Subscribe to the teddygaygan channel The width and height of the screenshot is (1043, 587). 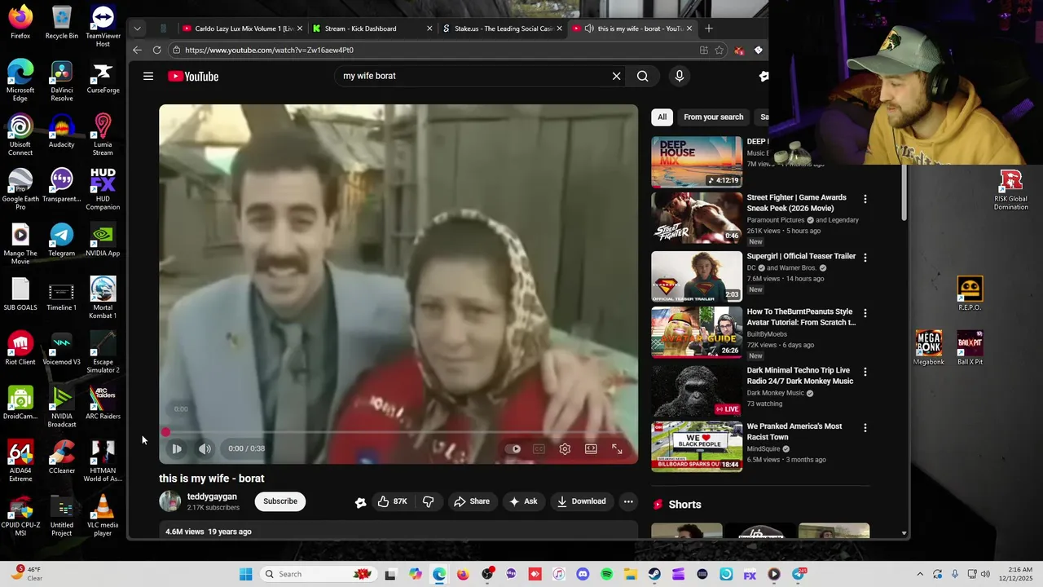tap(280, 501)
